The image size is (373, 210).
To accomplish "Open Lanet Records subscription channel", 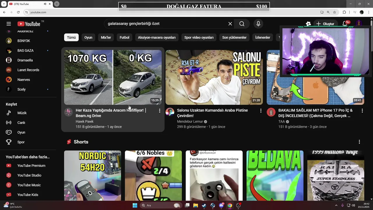I will (x=28, y=70).
